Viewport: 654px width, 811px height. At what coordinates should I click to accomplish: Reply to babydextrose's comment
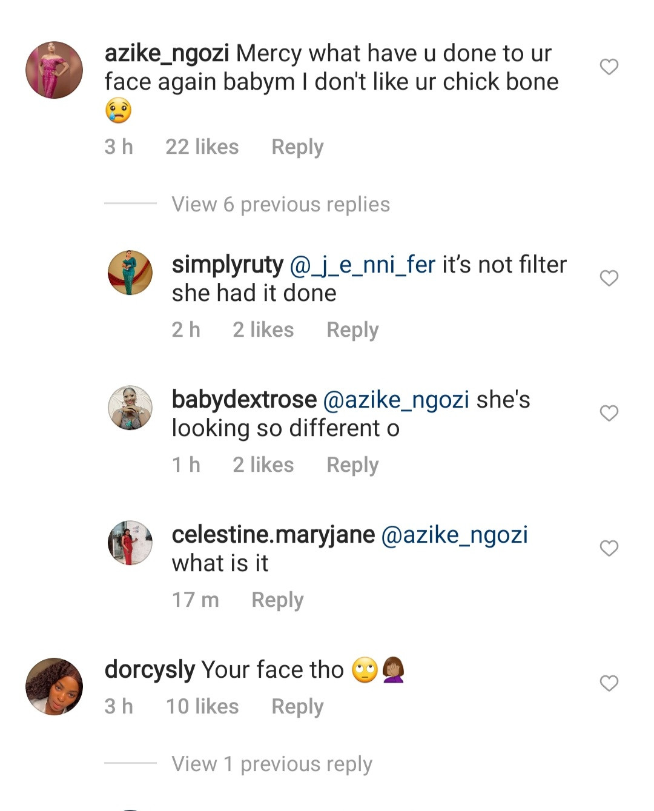[352, 465]
